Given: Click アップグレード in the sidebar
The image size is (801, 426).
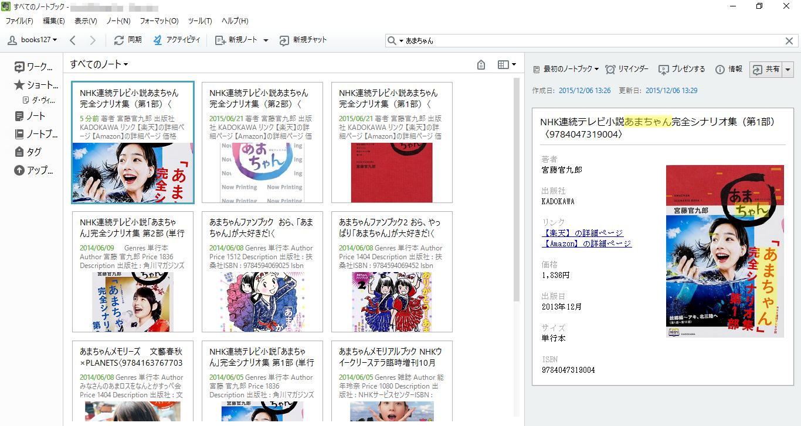Looking at the screenshot, I should (33, 171).
